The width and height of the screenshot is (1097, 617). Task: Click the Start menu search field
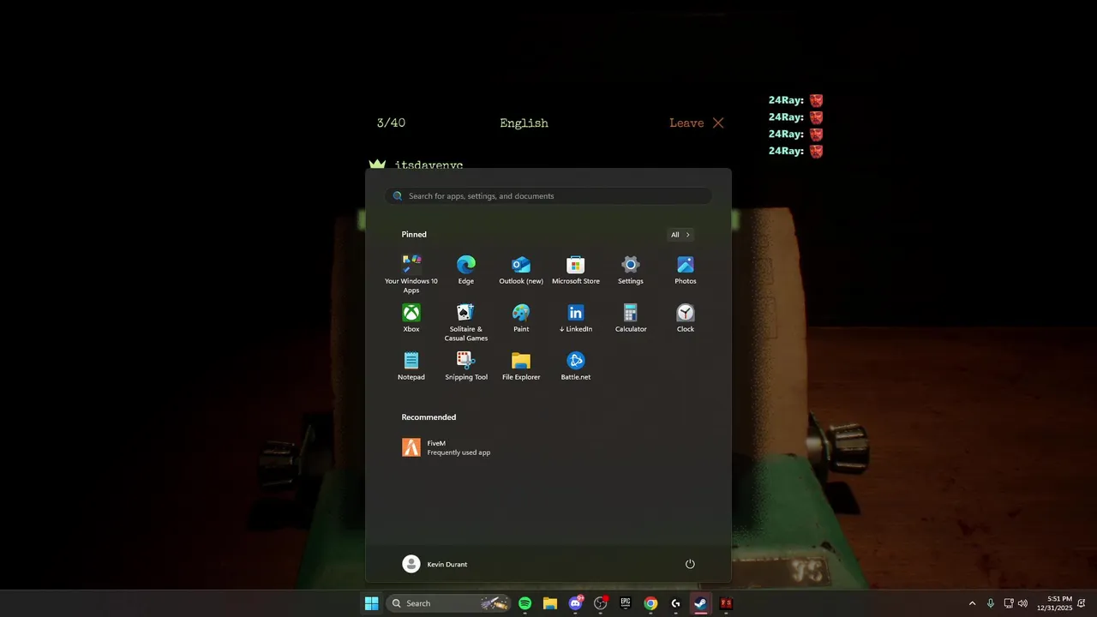548,196
